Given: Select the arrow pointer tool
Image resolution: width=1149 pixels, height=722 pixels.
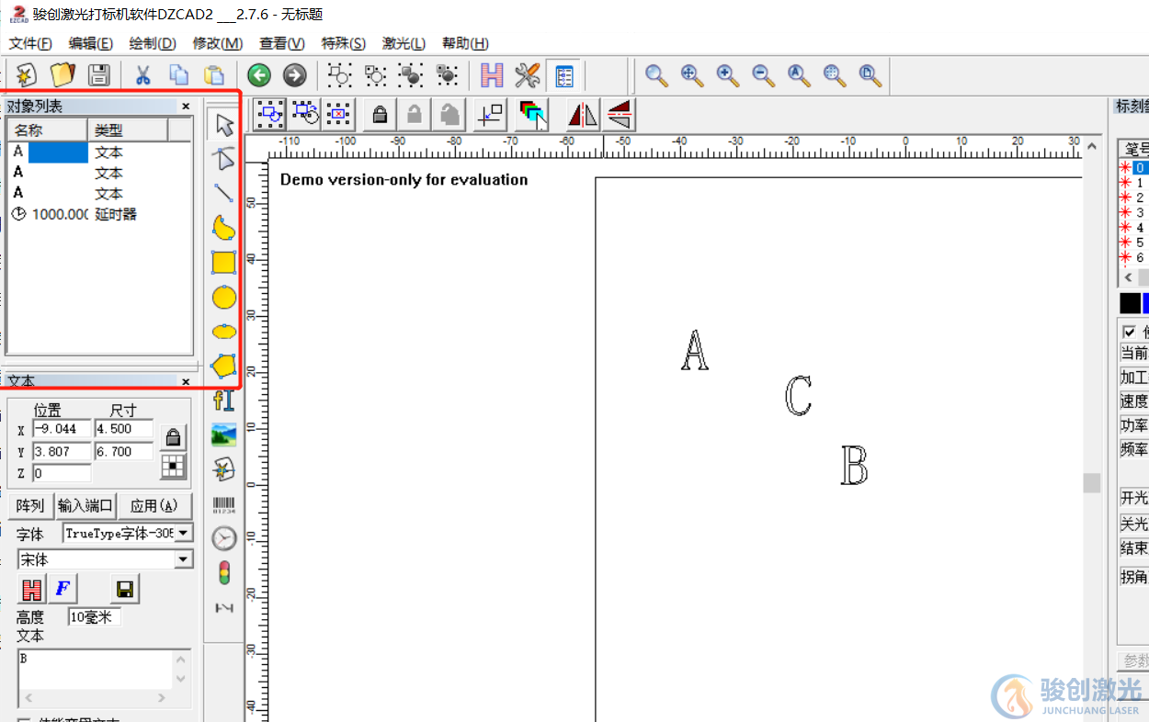Looking at the screenshot, I should coord(223,125).
